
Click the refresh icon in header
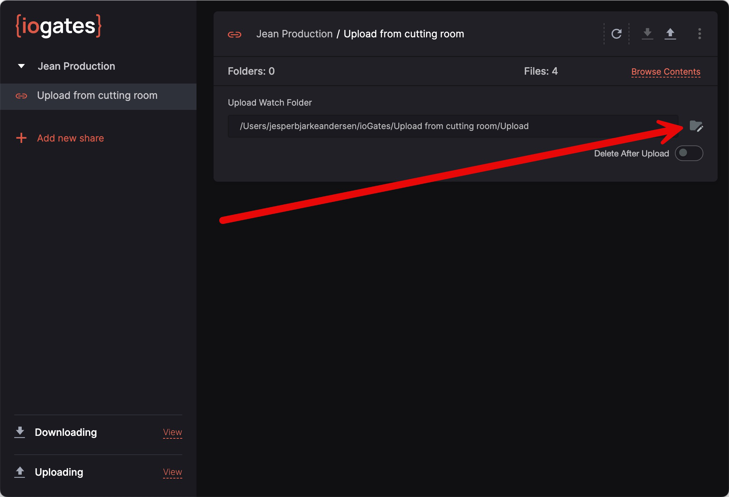[x=616, y=34]
